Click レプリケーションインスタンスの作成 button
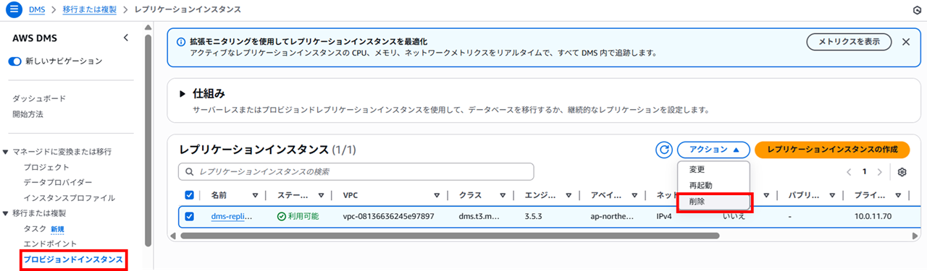927x271 pixels. [x=831, y=150]
